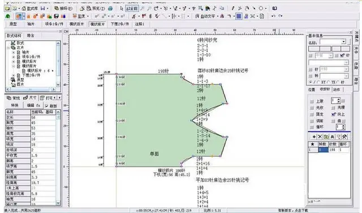Switch to the 原型 tab
This screenshot has height=213, width=362.
(x=13, y=24)
